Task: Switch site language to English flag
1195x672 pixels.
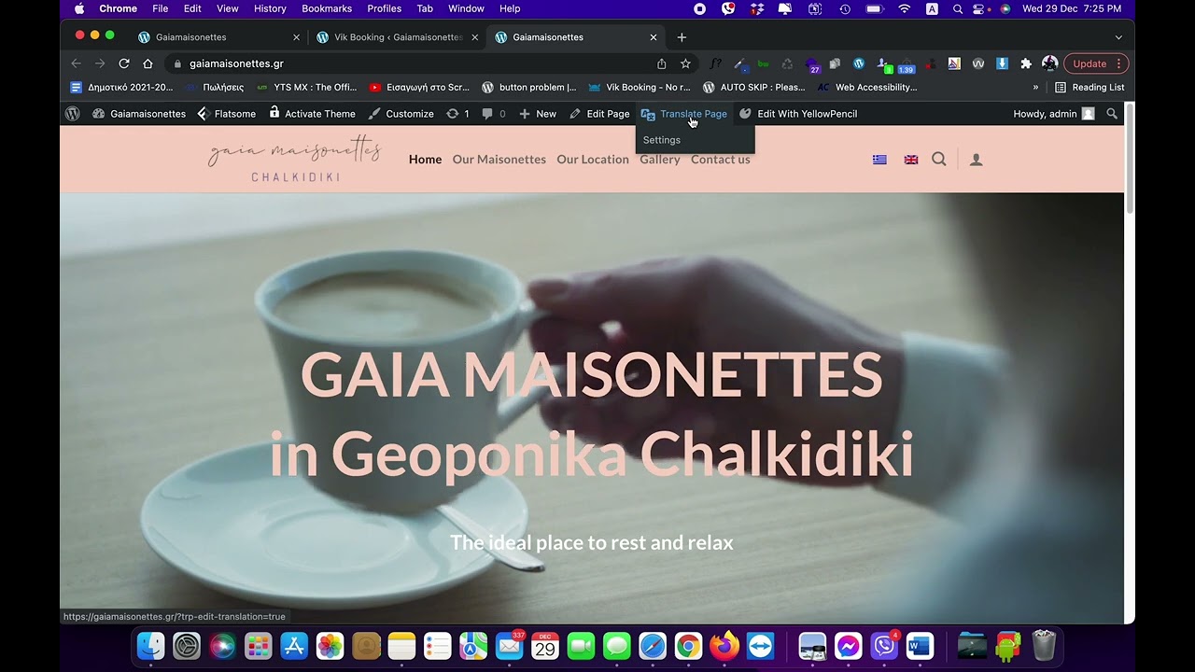Action: tap(911, 160)
